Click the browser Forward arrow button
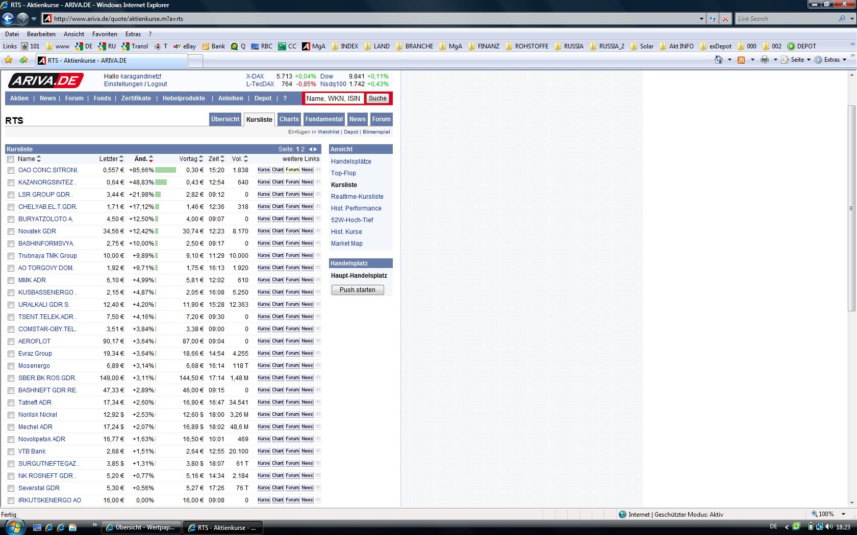The width and height of the screenshot is (857, 535). tap(22, 19)
